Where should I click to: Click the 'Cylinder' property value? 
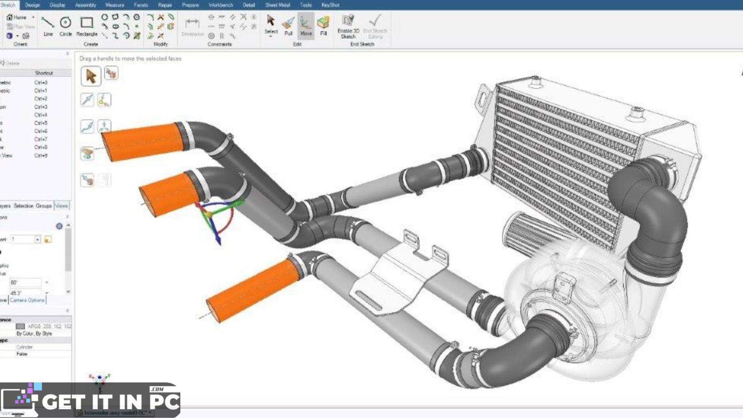point(24,347)
